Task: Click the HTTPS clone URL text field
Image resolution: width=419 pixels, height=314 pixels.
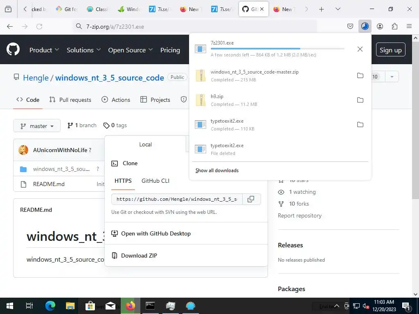Action: (x=177, y=199)
